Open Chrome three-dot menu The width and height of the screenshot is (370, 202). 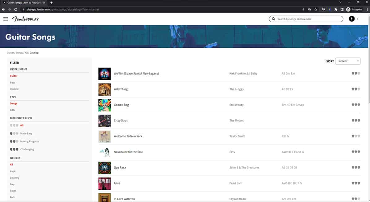point(367,10)
